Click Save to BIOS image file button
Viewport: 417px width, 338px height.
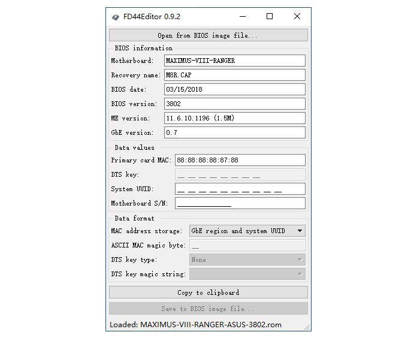(208, 309)
